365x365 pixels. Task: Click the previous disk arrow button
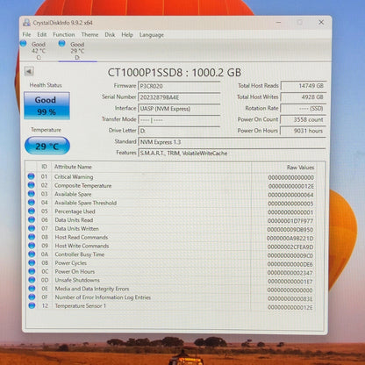29,71
